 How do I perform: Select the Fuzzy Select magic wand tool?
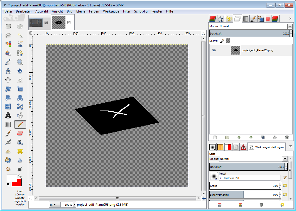point(20,35)
